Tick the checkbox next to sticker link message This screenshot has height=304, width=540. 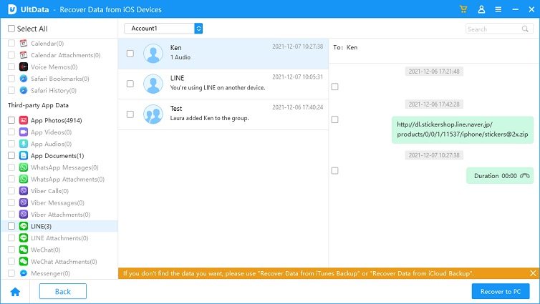click(334, 119)
